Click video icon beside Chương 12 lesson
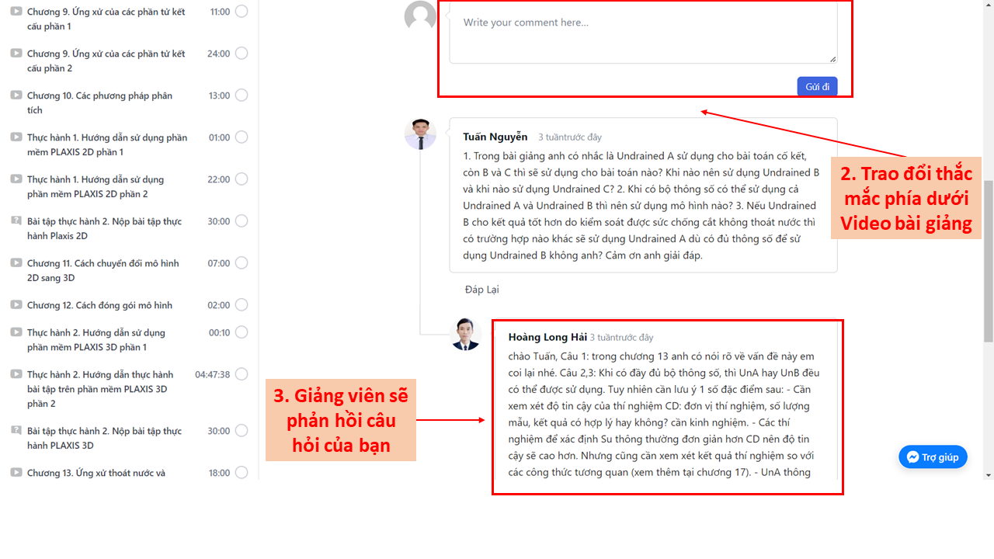The height and width of the screenshot is (559, 994). [x=16, y=305]
